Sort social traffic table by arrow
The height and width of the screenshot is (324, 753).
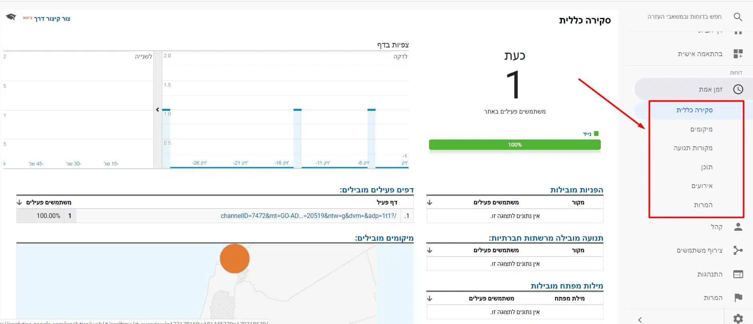tap(430, 250)
